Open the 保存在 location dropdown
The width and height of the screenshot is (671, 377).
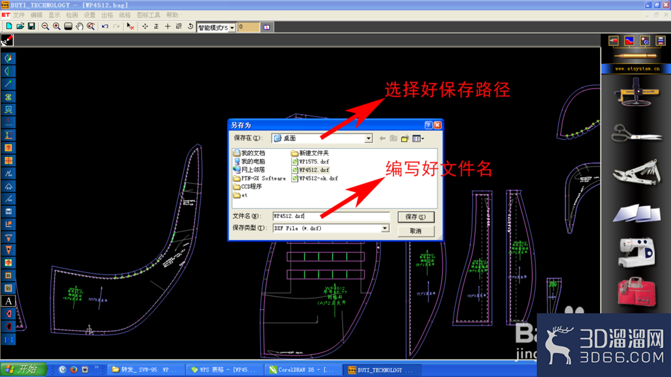368,139
